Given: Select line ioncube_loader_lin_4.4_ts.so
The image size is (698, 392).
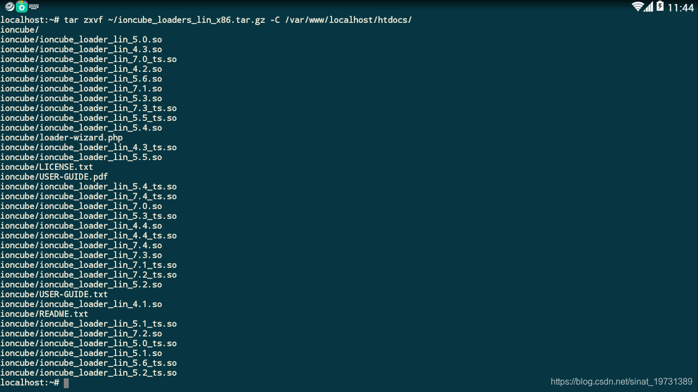Looking at the screenshot, I should pos(88,236).
